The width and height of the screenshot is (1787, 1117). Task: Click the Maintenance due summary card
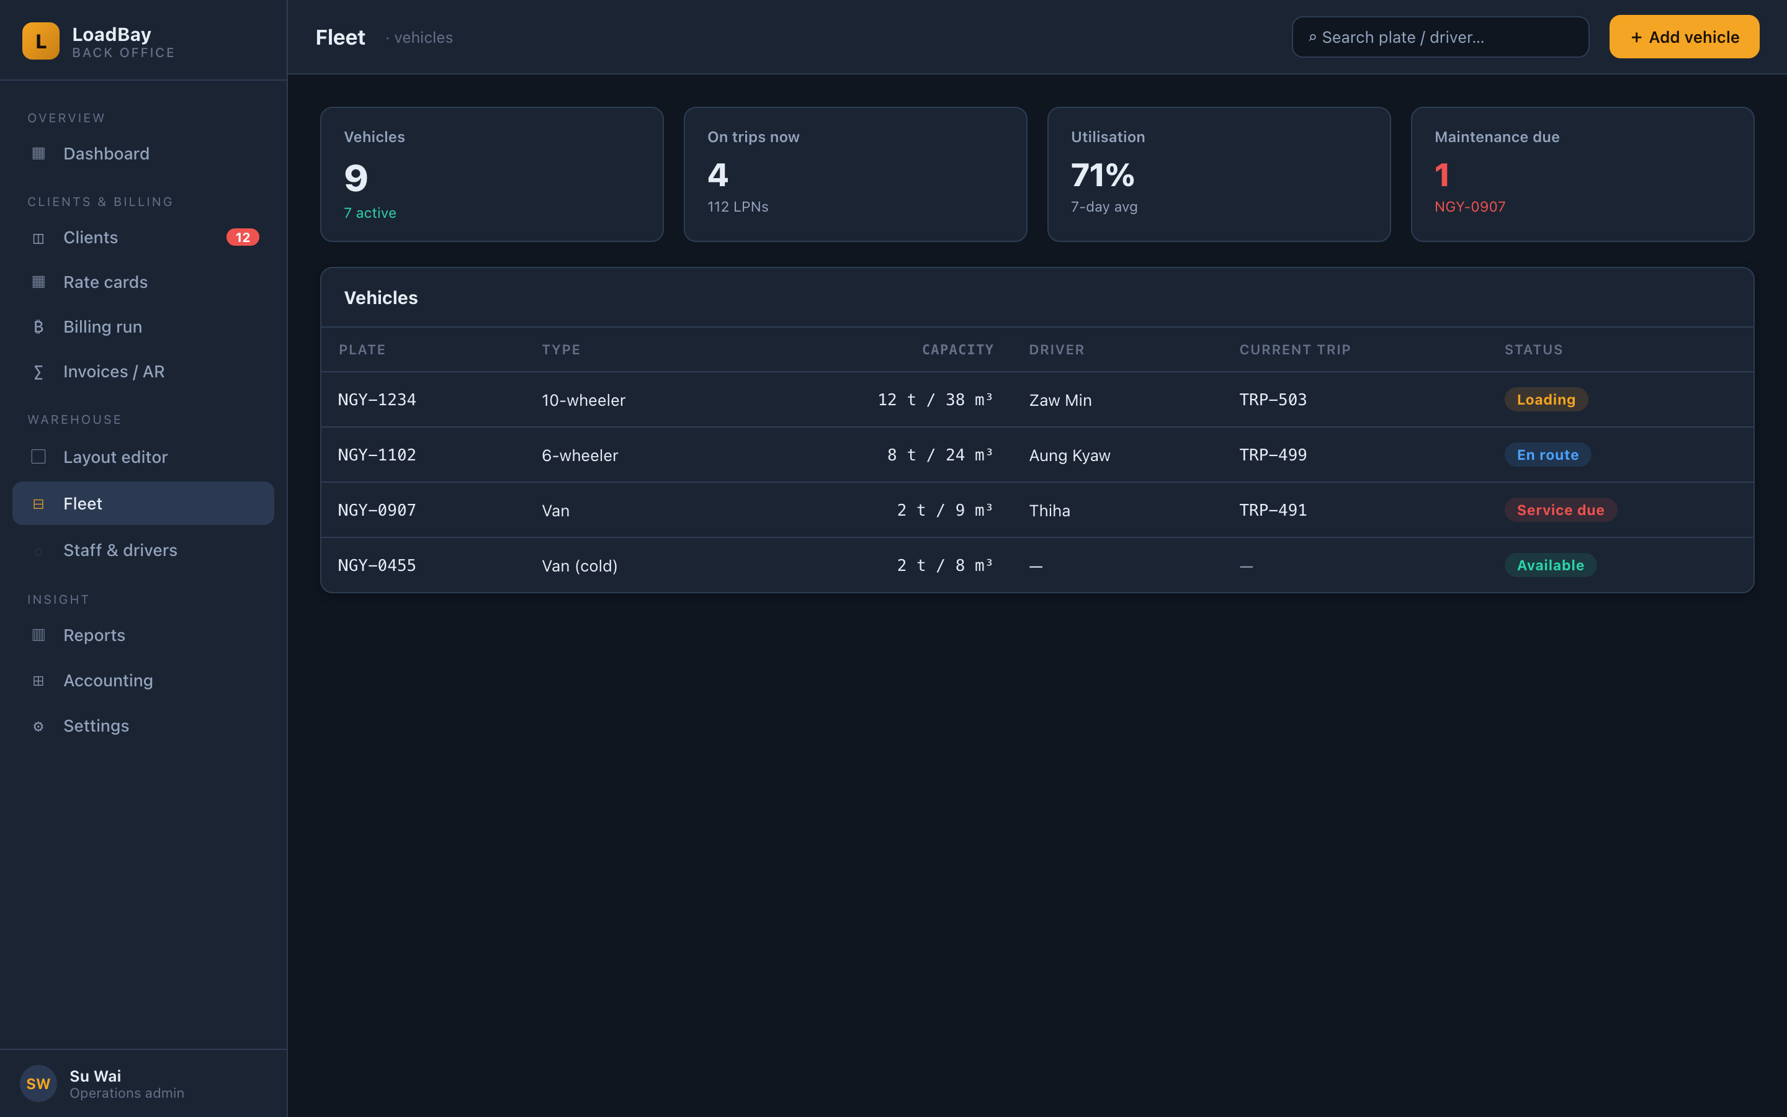(1582, 174)
